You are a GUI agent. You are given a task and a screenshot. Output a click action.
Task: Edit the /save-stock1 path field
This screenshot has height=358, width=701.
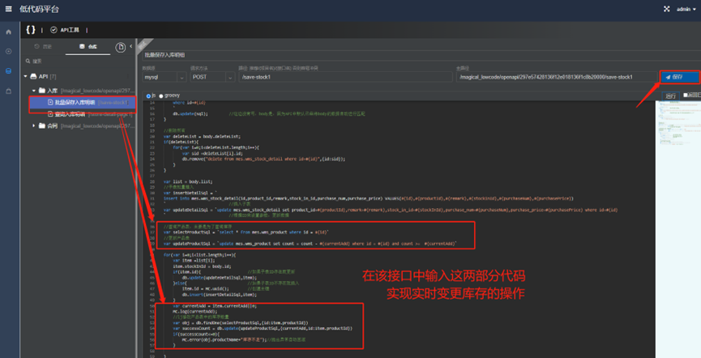pyautogui.click(x=345, y=77)
